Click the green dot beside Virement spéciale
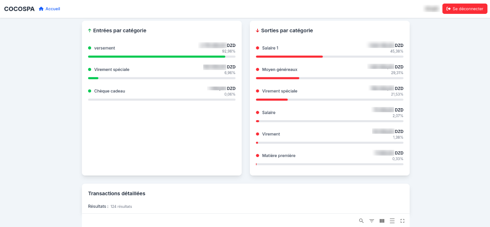The width and height of the screenshot is (490, 227). point(90,70)
